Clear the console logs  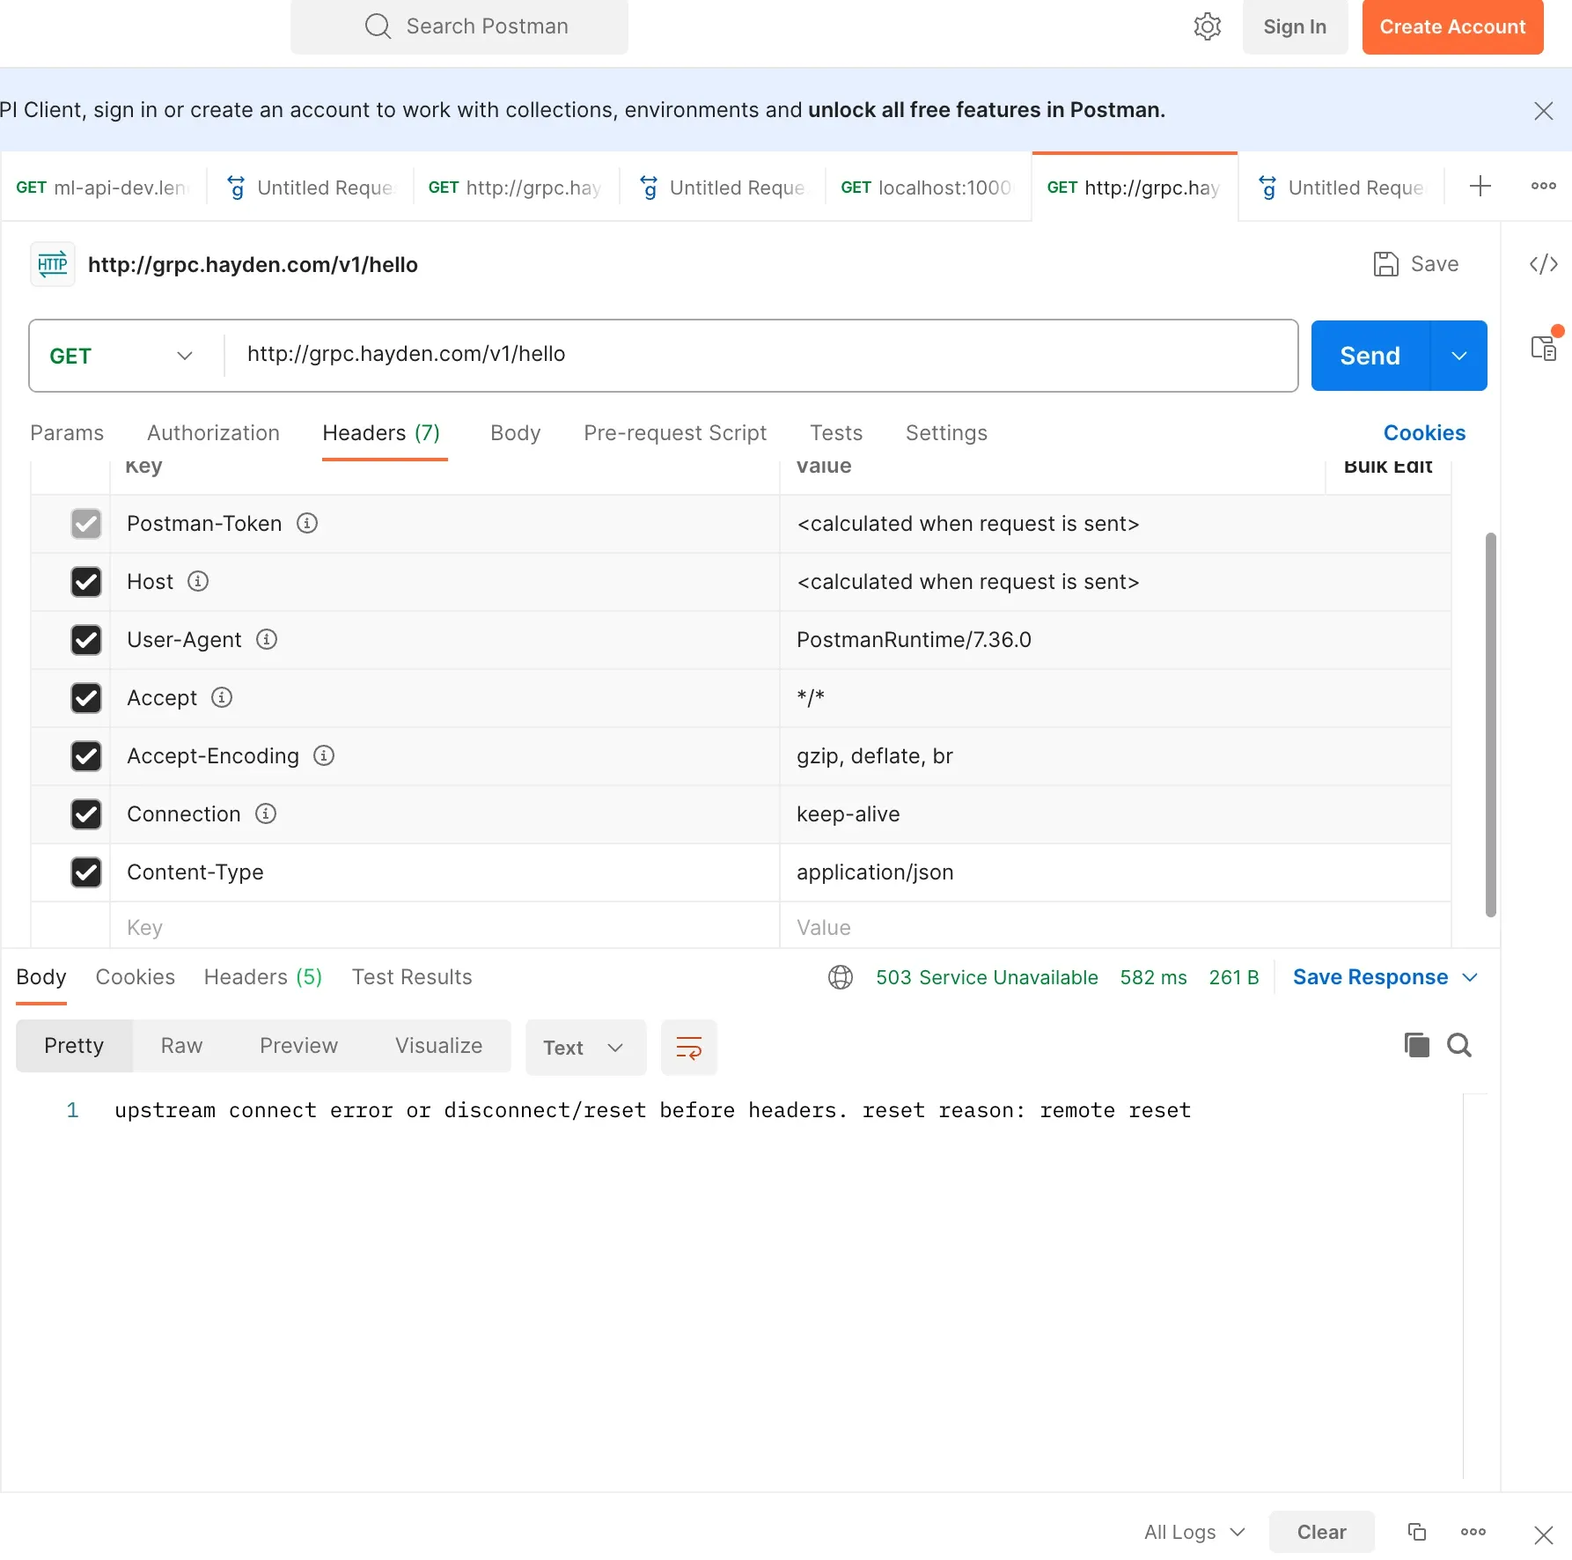pos(1321,1532)
